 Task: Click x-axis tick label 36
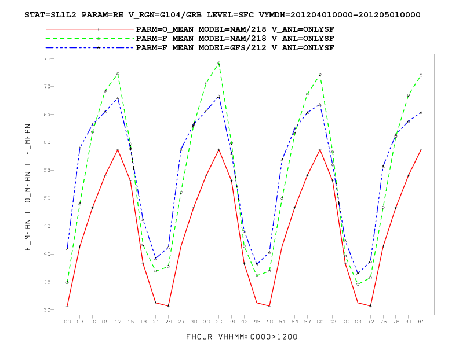point(219,322)
